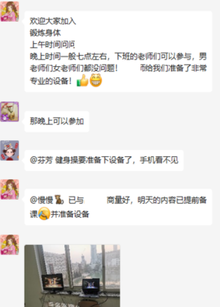Click the left monitor in the photo
Screen dimensions: 220x307
(53, 282)
